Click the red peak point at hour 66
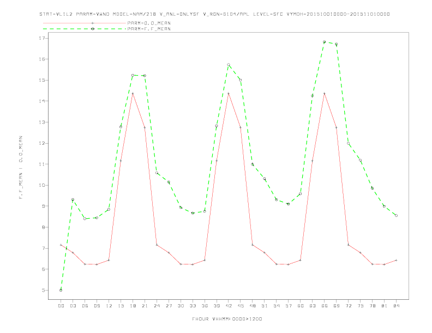The width and height of the screenshot is (432, 333). coord(325,94)
